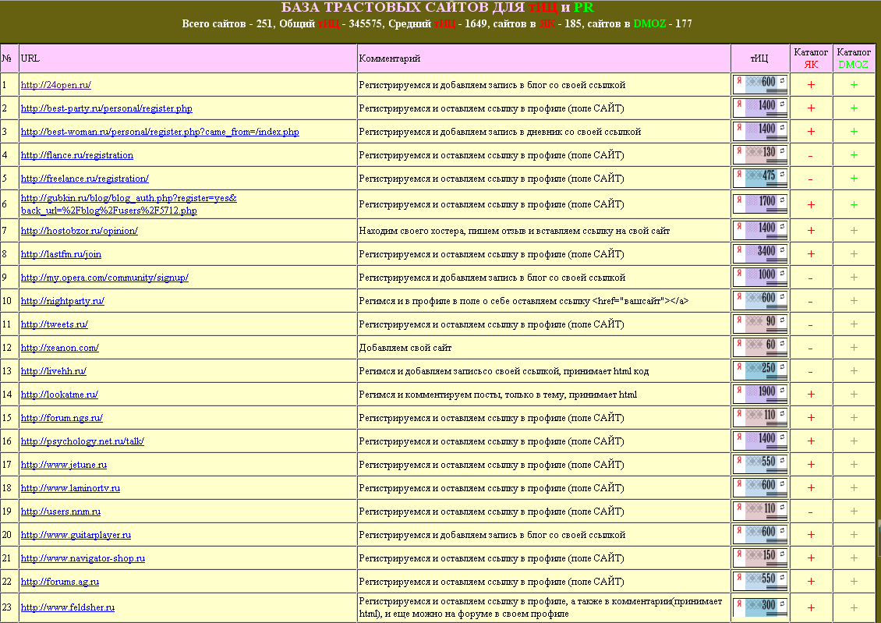Open the http://tweets.ru/ link
881x623 pixels.
54,324
